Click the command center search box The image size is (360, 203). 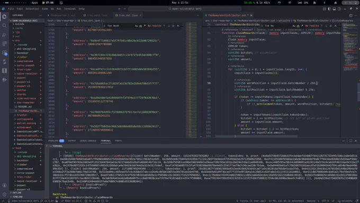coord(185,8)
